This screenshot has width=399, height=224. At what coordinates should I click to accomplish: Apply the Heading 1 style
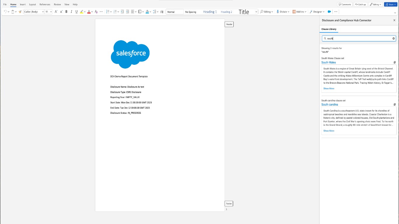(x=210, y=12)
